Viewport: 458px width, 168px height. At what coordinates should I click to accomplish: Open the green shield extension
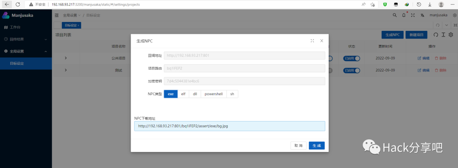coord(385,4)
